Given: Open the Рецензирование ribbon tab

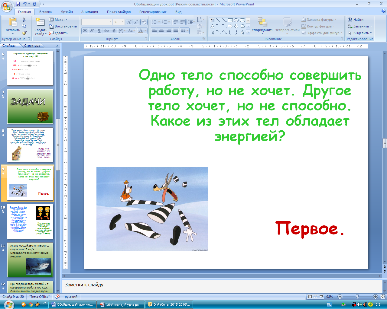Looking at the screenshot, I should (x=153, y=12).
